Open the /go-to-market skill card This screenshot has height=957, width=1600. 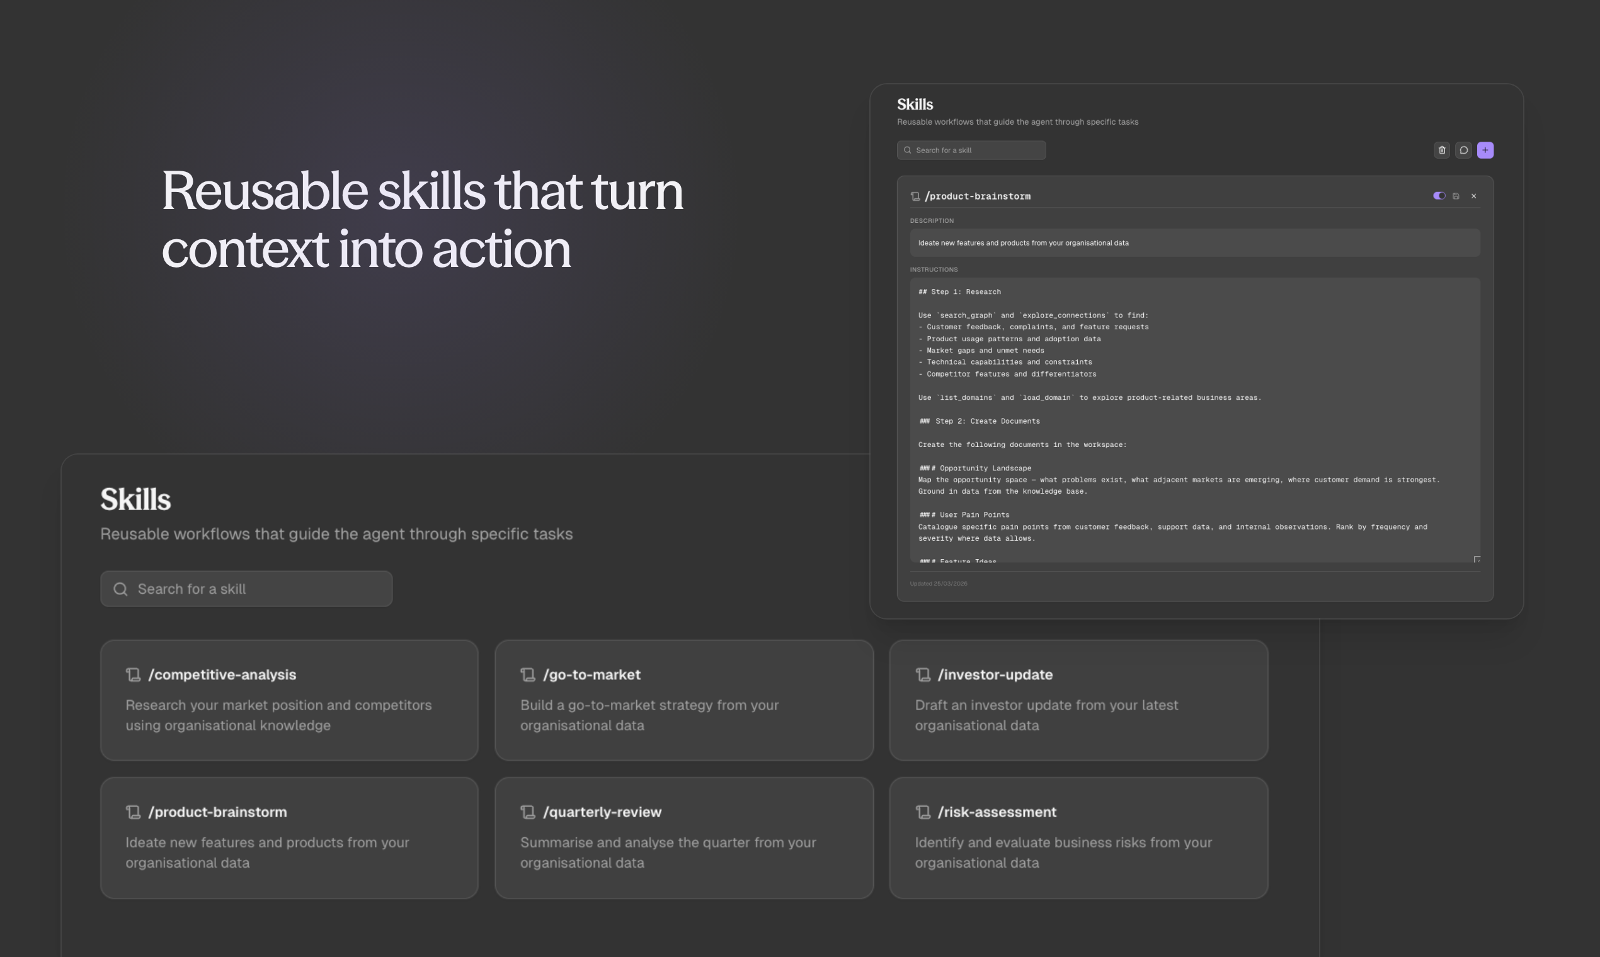684,699
